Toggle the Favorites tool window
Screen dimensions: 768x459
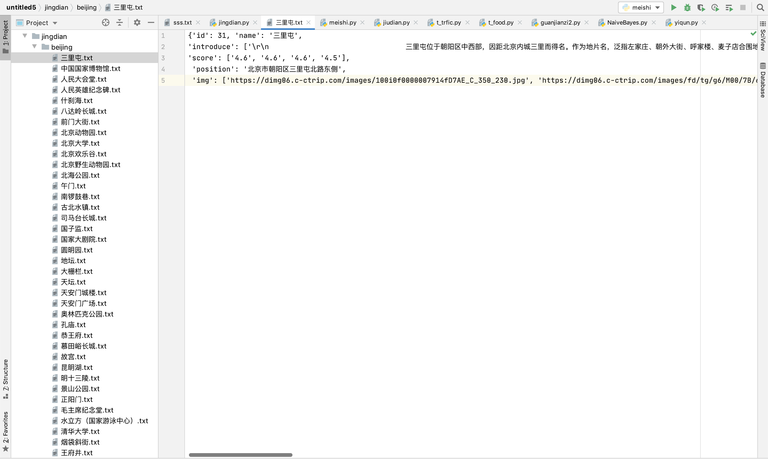coord(5,432)
